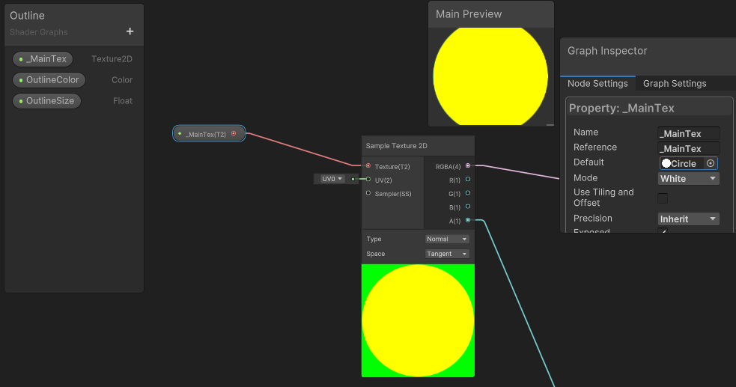This screenshot has width=736, height=387.
Task: Edit the Reference field containing _MainTex
Action: [x=689, y=149]
